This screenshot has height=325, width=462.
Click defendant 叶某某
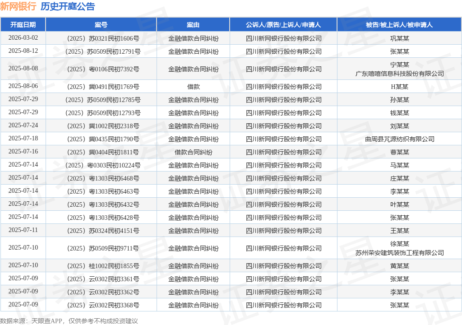(400, 204)
